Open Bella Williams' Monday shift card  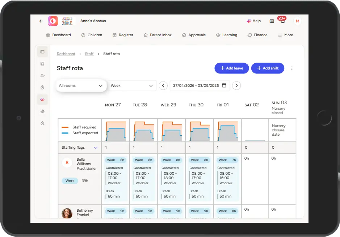(x=116, y=179)
